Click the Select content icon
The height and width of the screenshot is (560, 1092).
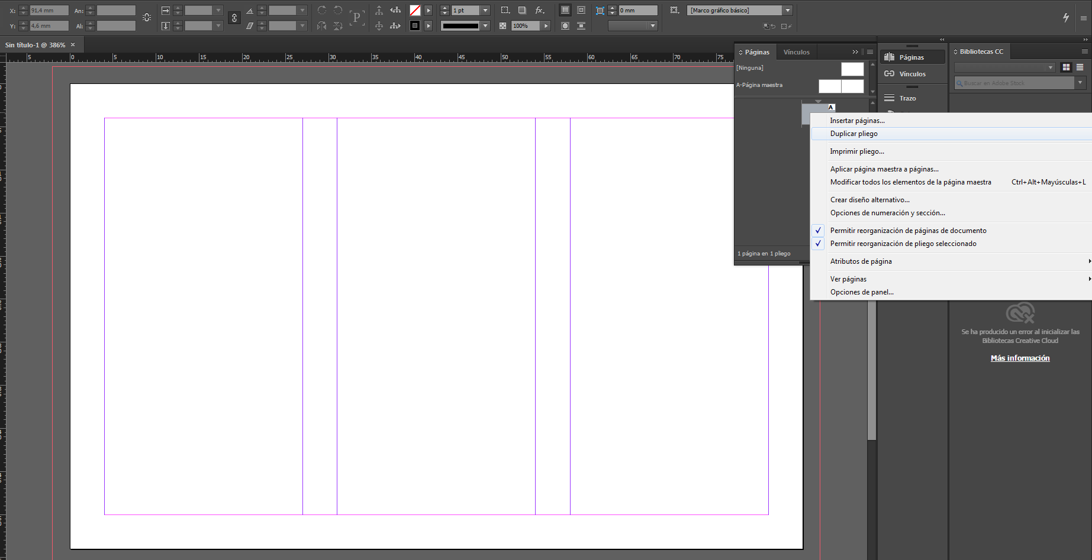tap(379, 26)
